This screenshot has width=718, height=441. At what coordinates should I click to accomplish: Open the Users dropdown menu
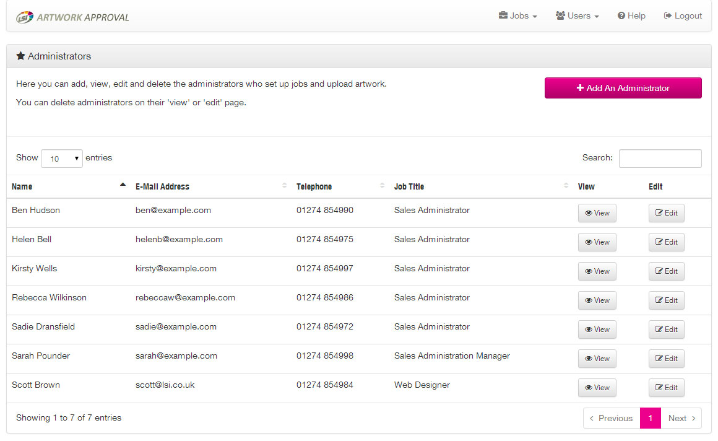pyautogui.click(x=577, y=15)
